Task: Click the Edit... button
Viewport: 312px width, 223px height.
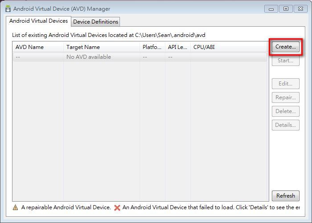Action: (285, 84)
